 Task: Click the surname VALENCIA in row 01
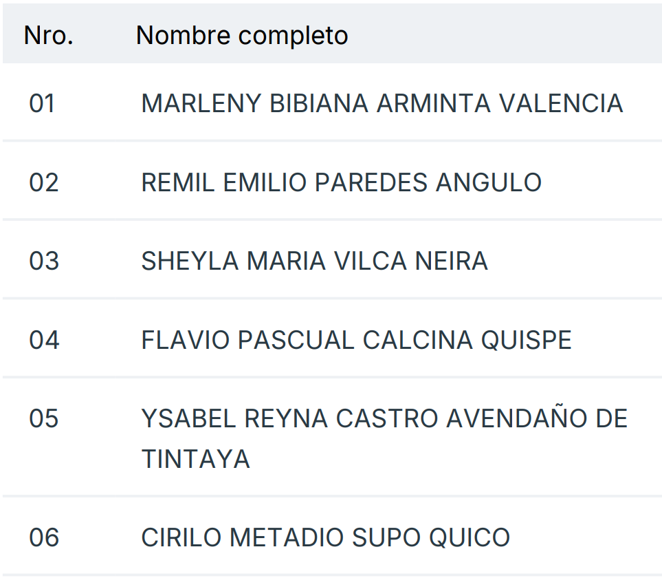(x=561, y=103)
